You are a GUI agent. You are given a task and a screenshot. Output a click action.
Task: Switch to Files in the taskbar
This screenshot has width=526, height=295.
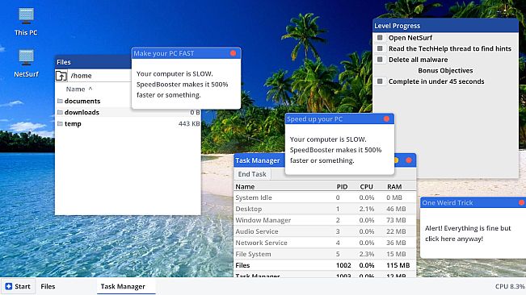(x=48, y=286)
